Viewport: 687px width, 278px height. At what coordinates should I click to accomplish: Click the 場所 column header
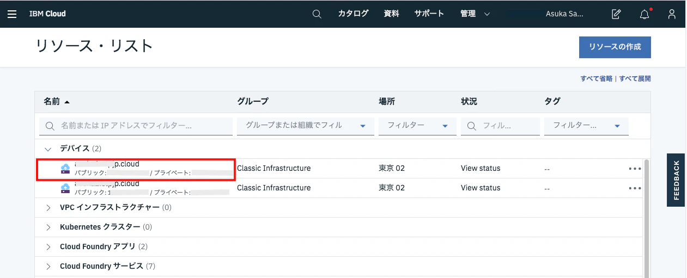[x=387, y=101]
